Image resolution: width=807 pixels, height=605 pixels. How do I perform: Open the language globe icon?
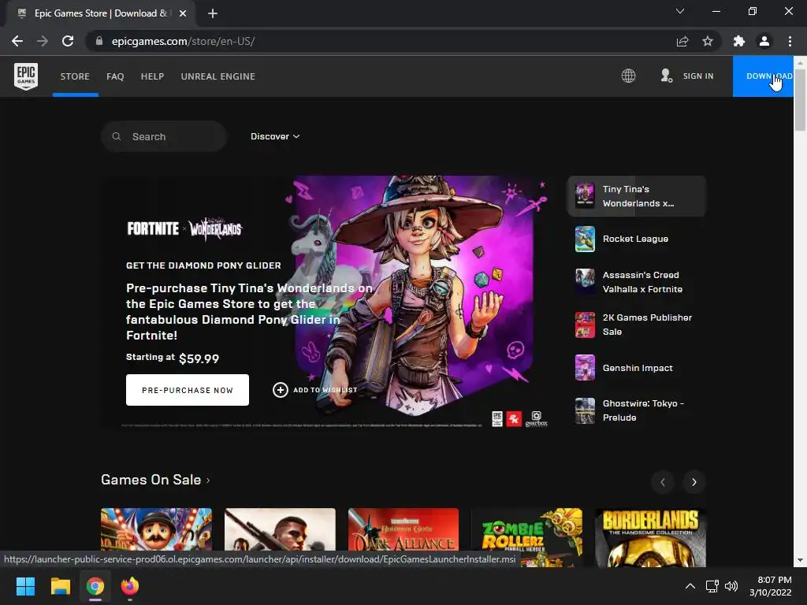pos(628,76)
